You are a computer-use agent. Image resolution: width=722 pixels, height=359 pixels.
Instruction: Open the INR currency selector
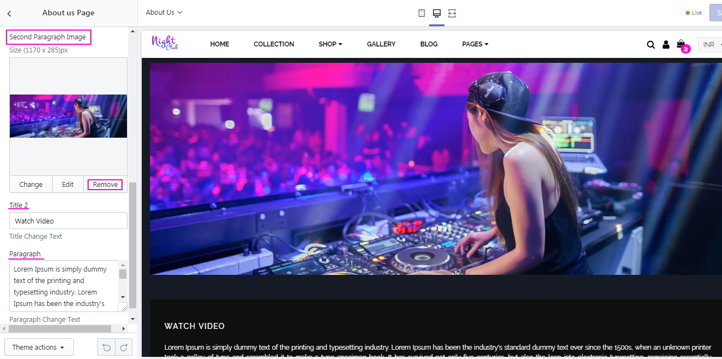pos(711,45)
